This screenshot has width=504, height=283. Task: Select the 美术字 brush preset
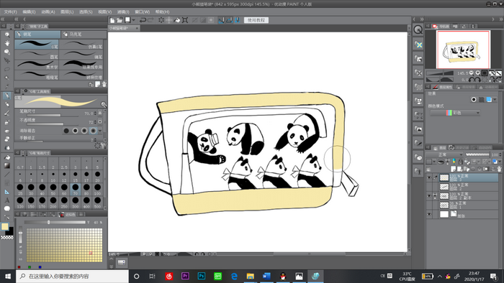point(37,65)
